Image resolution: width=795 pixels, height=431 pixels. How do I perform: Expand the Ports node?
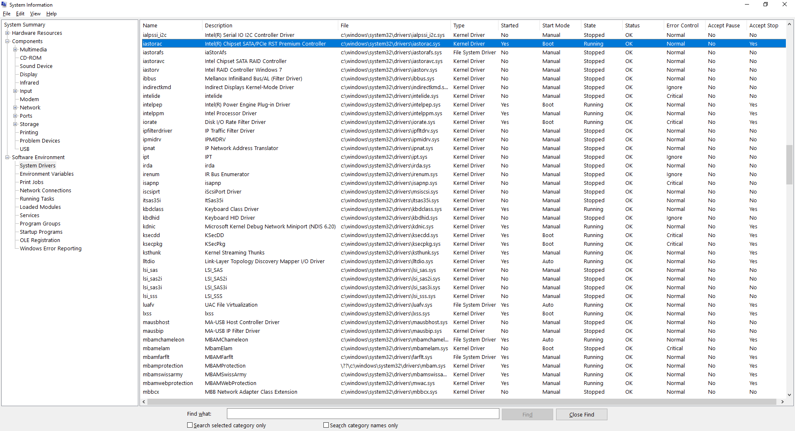click(15, 116)
